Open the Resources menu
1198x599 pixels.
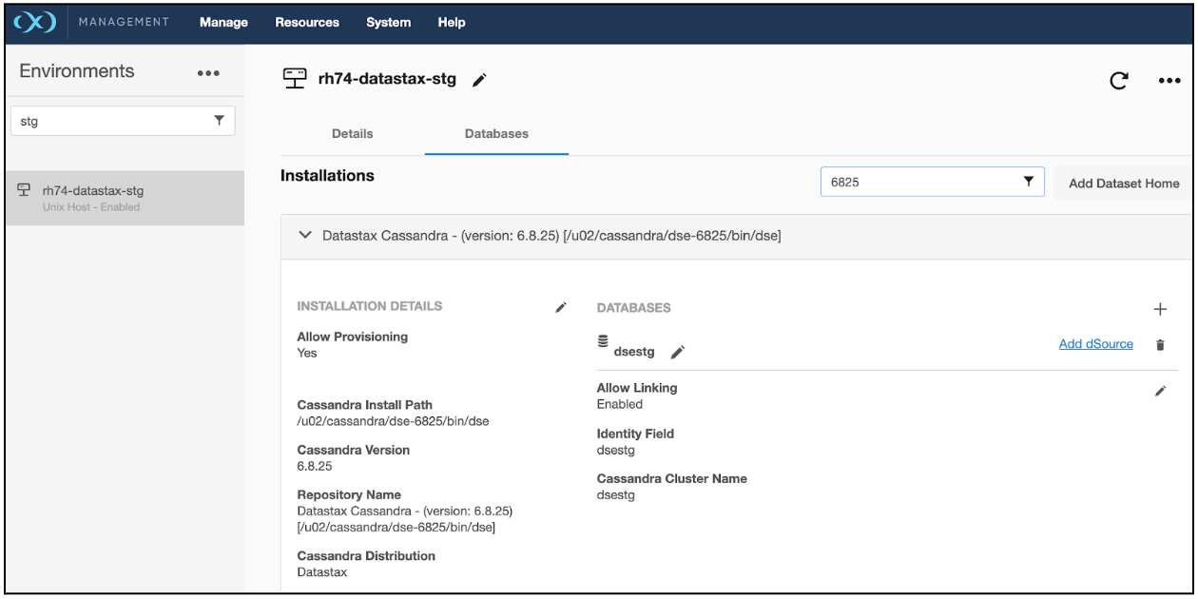coord(306,22)
